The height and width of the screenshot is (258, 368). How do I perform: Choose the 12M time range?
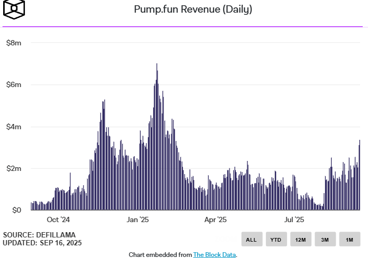tap(301, 239)
